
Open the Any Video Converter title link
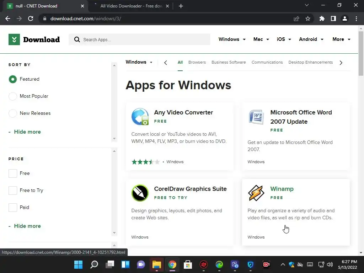[183, 112]
